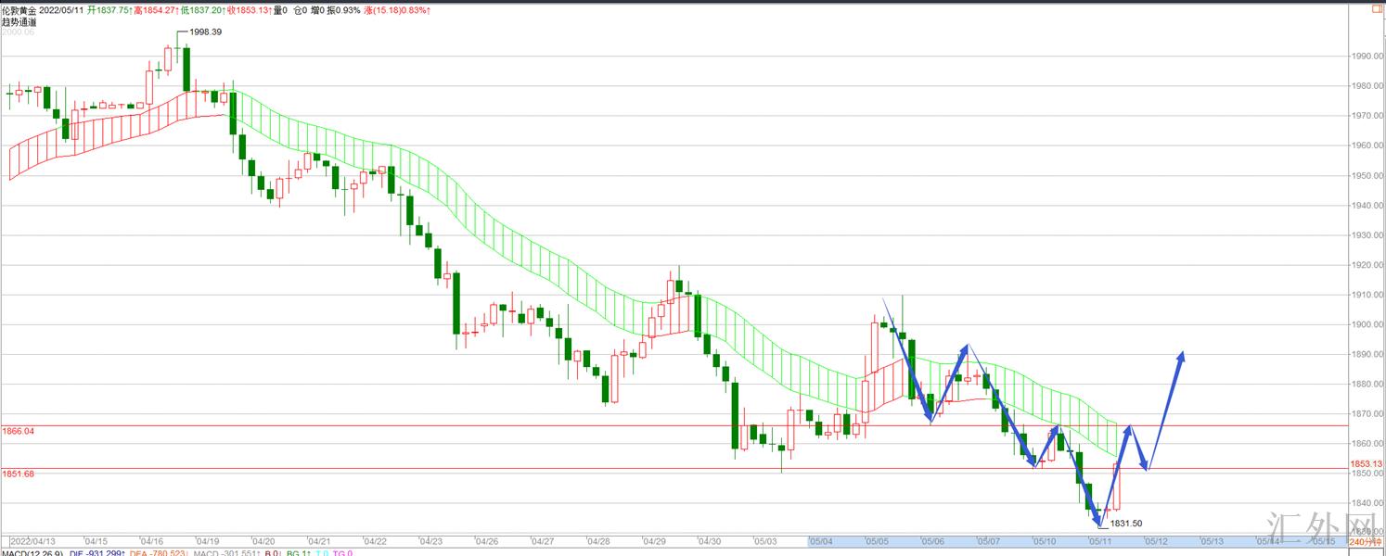Click the 05/03 date on time axis
The height and width of the screenshot is (556, 1386).
click(765, 541)
